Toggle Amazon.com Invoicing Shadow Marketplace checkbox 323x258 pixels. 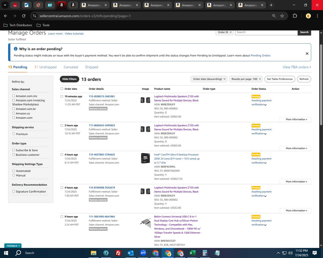click(14, 100)
